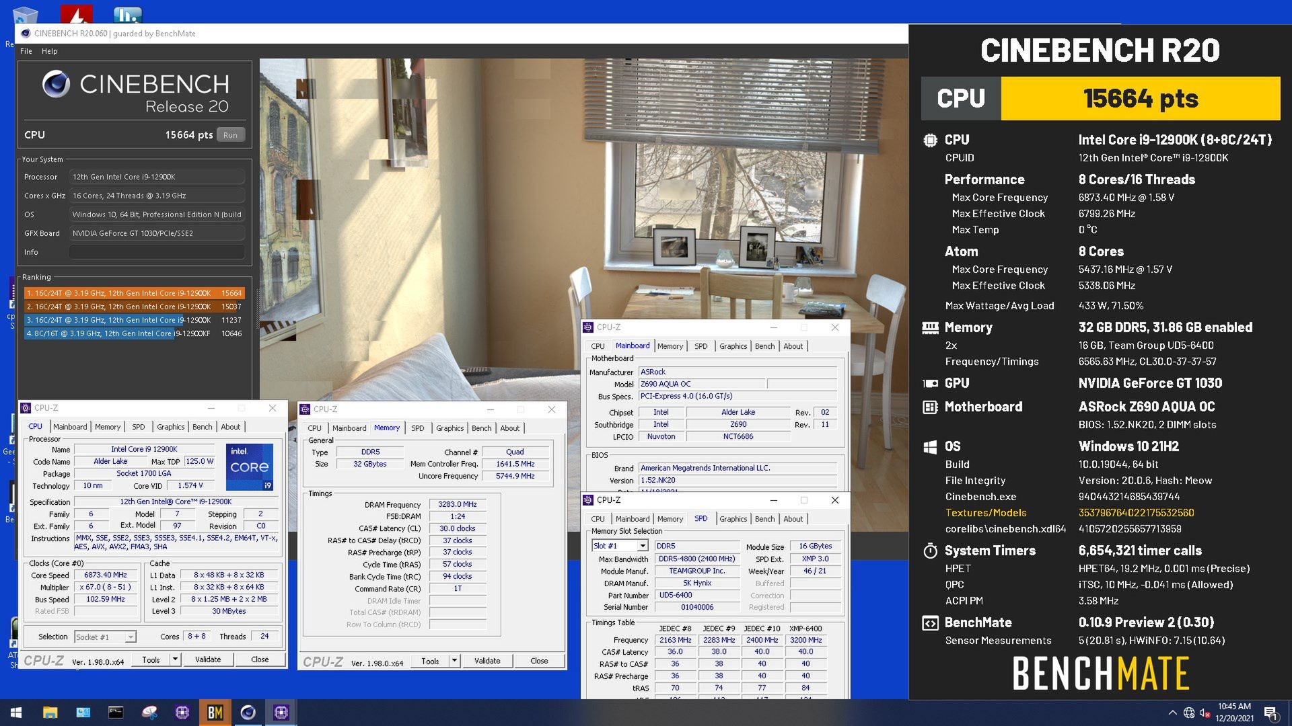Image resolution: width=1292 pixels, height=726 pixels.
Task: Open BenchMate from the taskbar
Action: [x=215, y=713]
